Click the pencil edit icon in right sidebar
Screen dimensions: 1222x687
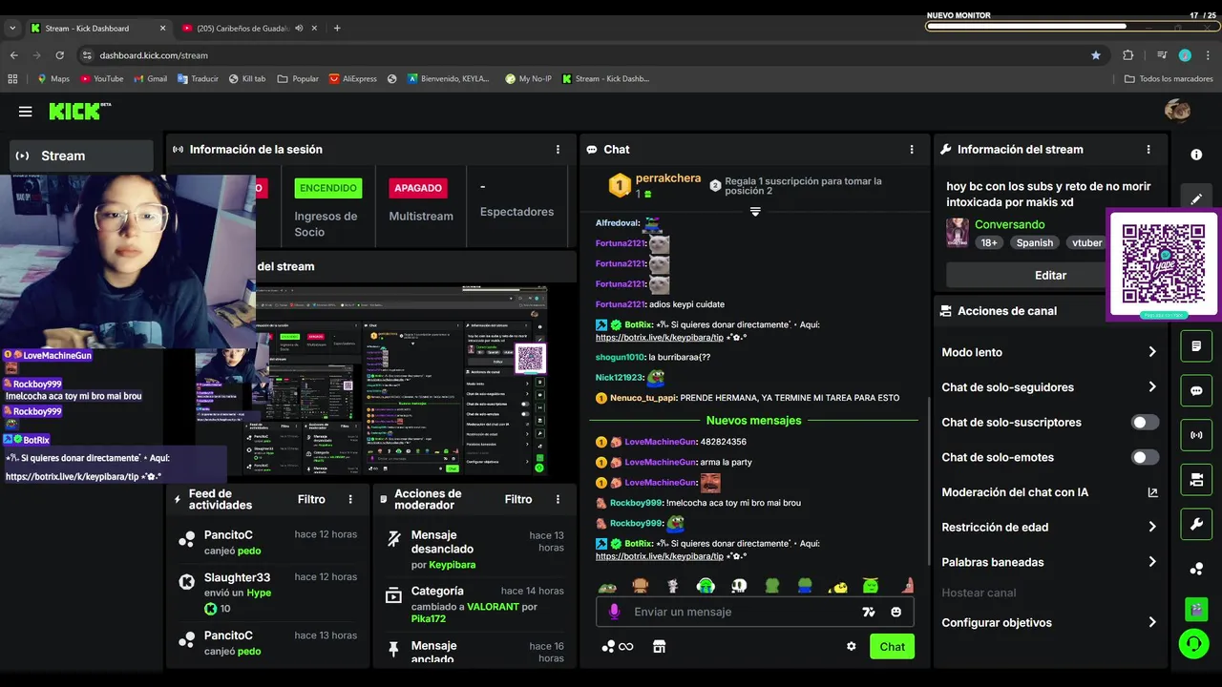(1196, 198)
